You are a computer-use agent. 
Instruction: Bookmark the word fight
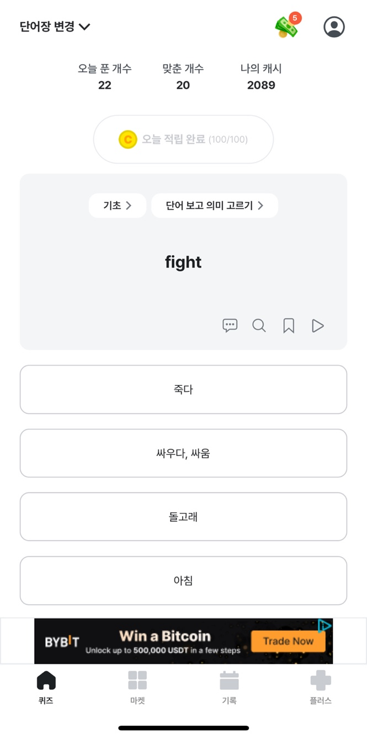click(x=288, y=326)
